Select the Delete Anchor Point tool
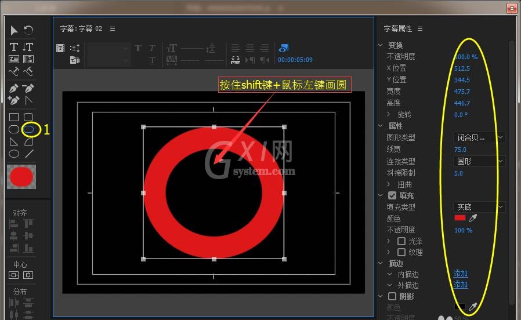The width and height of the screenshot is (521, 320). (x=28, y=88)
